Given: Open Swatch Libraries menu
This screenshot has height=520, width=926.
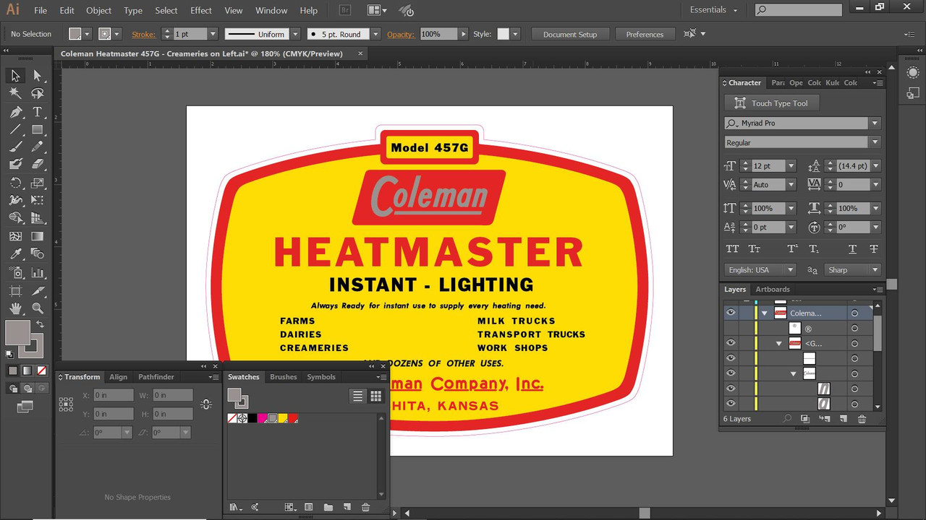Looking at the screenshot, I should [x=235, y=508].
